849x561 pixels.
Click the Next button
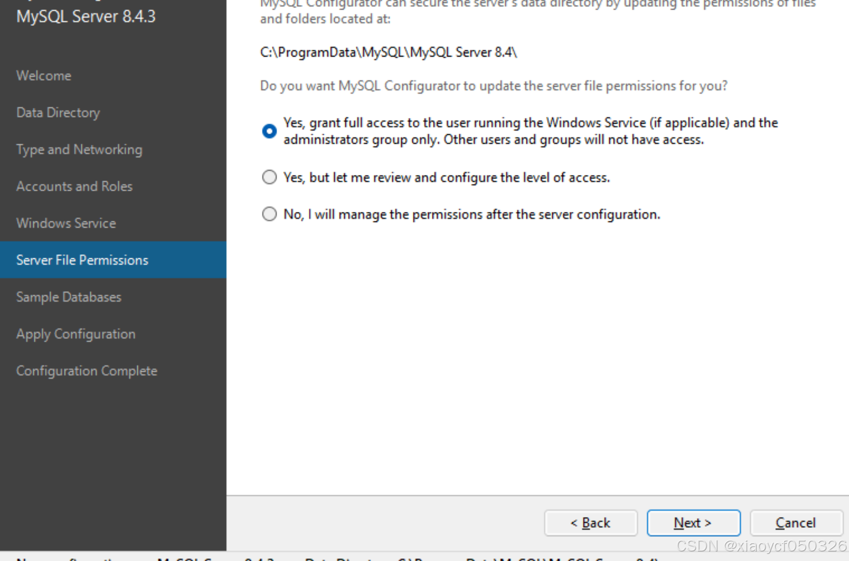(x=694, y=523)
